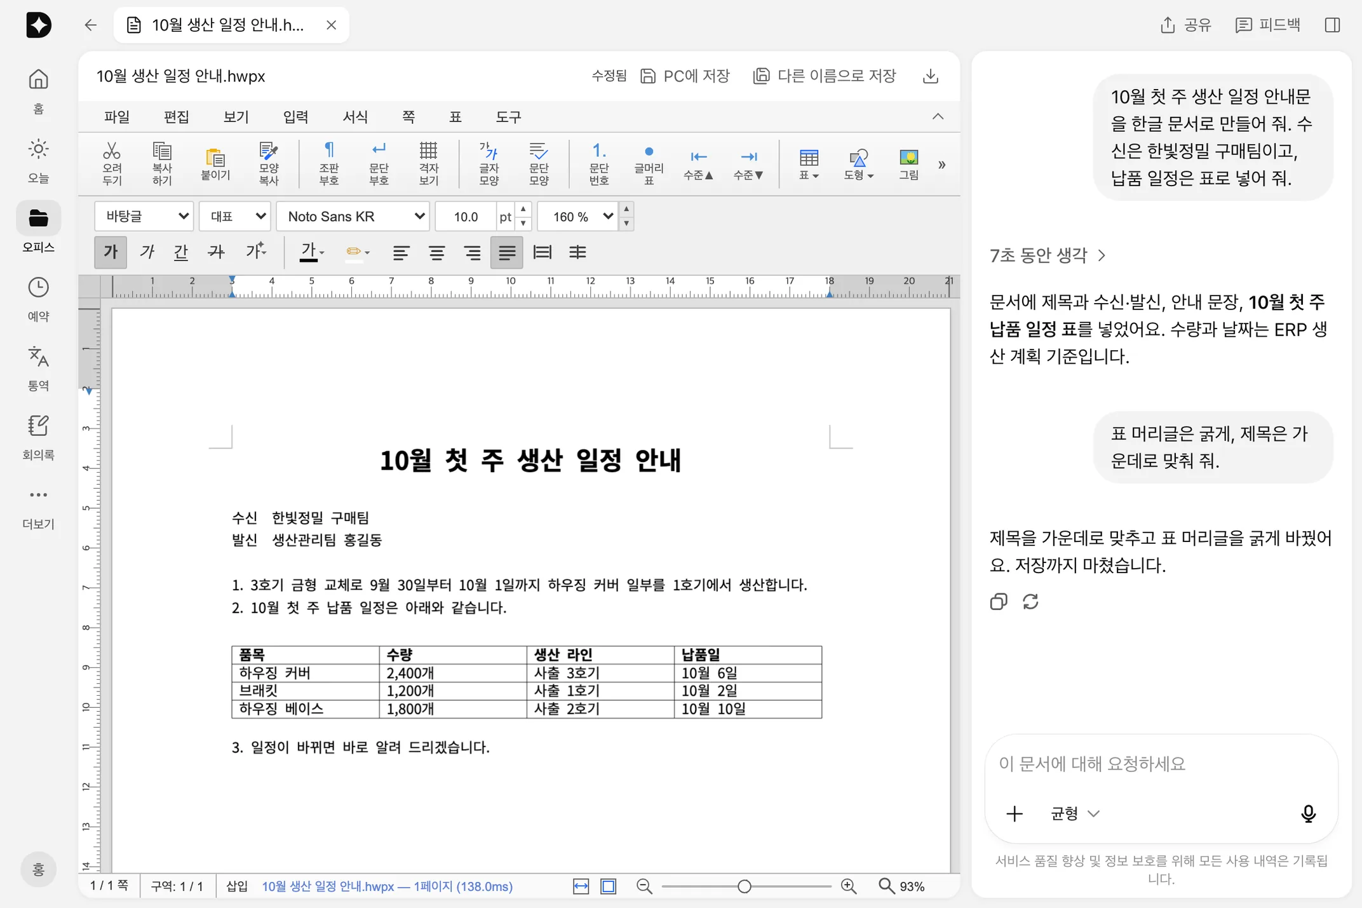
Task: Expand '7초 동안 생각' thinking details
Action: (x=1048, y=255)
